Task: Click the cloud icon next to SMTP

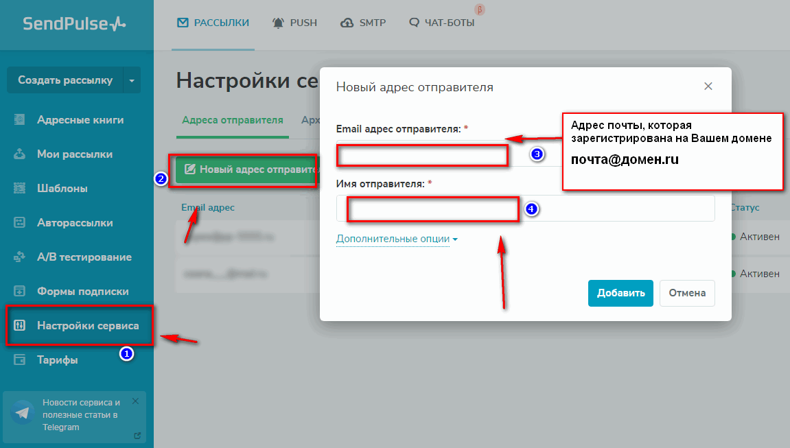Action: [347, 23]
